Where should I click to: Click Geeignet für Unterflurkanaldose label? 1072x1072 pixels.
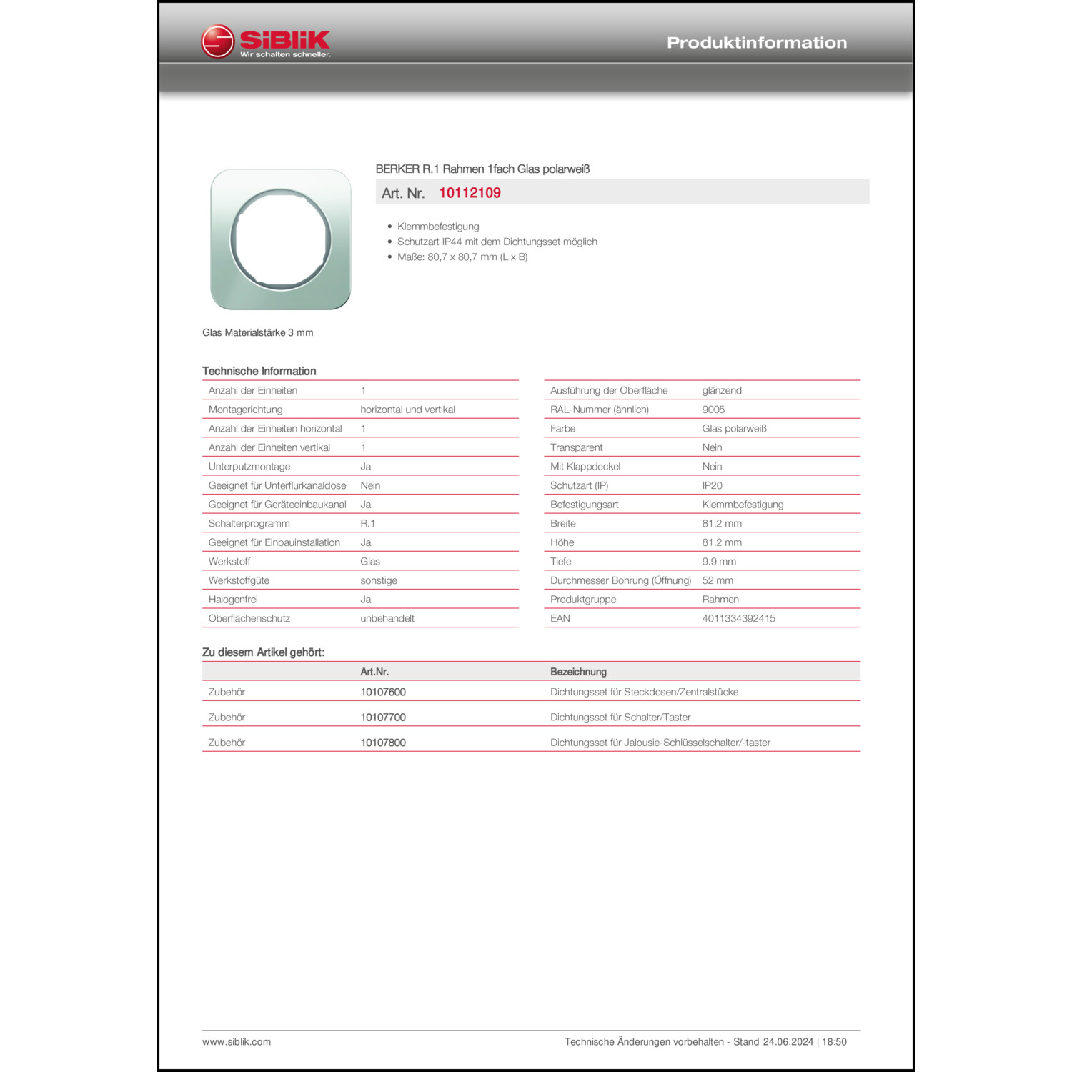277,485
